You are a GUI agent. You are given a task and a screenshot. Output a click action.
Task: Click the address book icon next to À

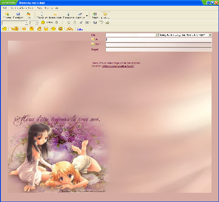point(93,39)
